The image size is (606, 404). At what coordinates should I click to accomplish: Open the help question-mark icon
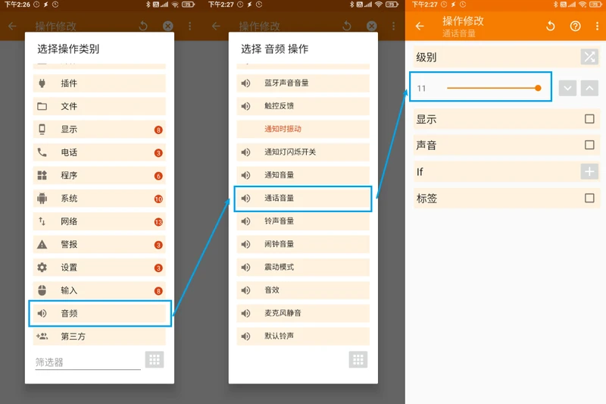point(575,26)
